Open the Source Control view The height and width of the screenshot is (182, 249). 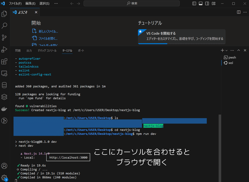4,37
